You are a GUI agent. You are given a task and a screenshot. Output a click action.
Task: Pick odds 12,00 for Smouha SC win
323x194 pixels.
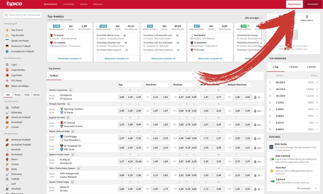coord(138,161)
